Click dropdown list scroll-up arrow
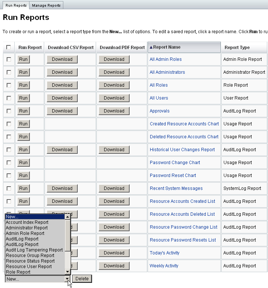 tap(67, 217)
